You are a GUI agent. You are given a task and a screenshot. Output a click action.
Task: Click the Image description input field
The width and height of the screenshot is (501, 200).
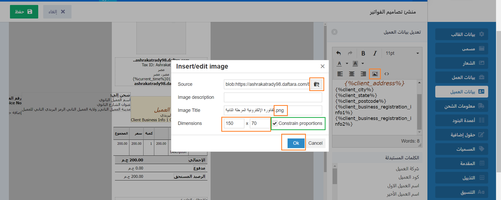[273, 97]
